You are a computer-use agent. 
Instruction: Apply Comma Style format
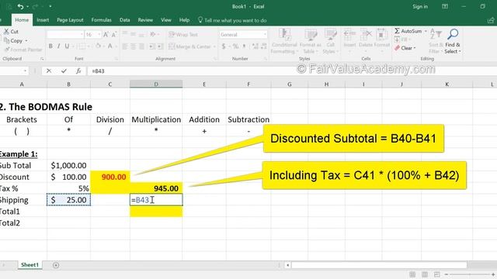(245, 46)
